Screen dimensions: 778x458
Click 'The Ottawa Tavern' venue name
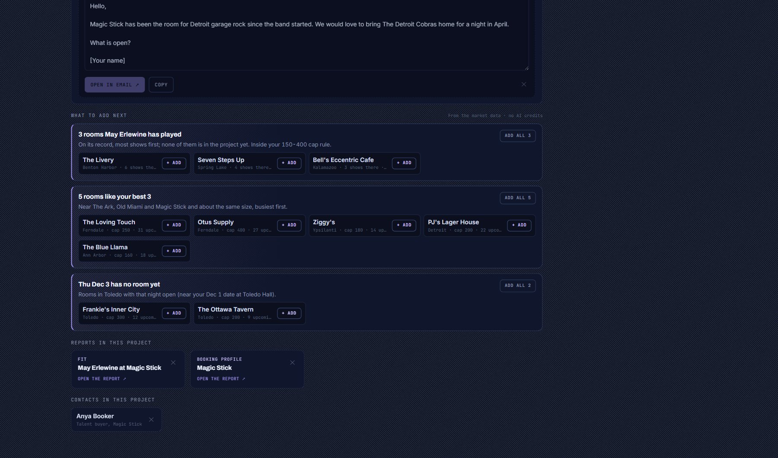click(226, 309)
